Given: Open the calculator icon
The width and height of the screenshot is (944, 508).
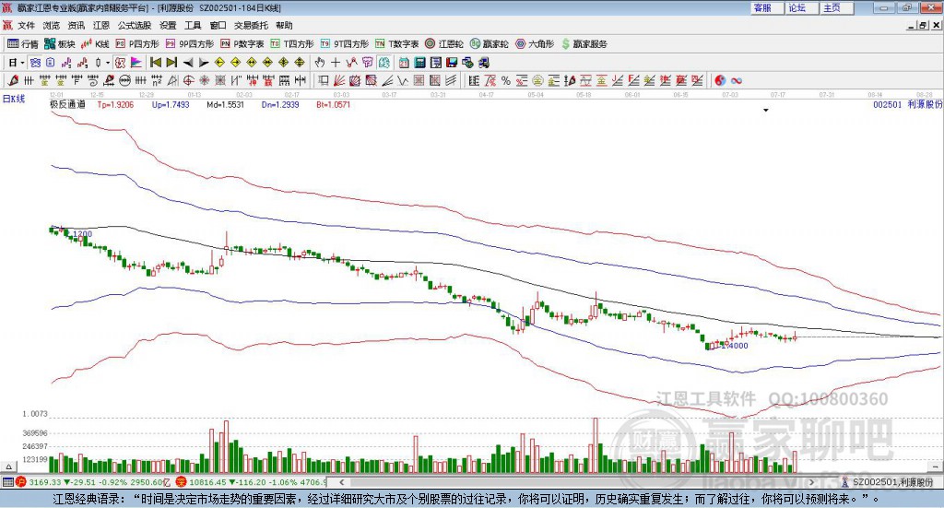Looking at the screenshot, I should pos(419,63).
